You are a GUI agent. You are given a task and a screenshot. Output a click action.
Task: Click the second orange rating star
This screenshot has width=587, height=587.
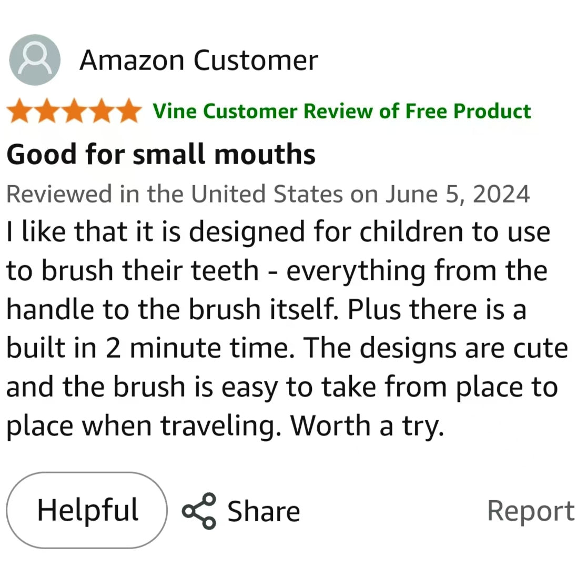click(46, 112)
